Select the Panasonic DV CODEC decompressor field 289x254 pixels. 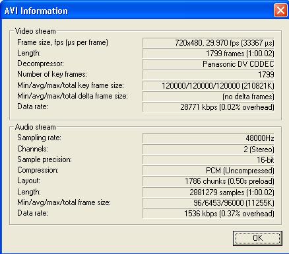[209, 64]
